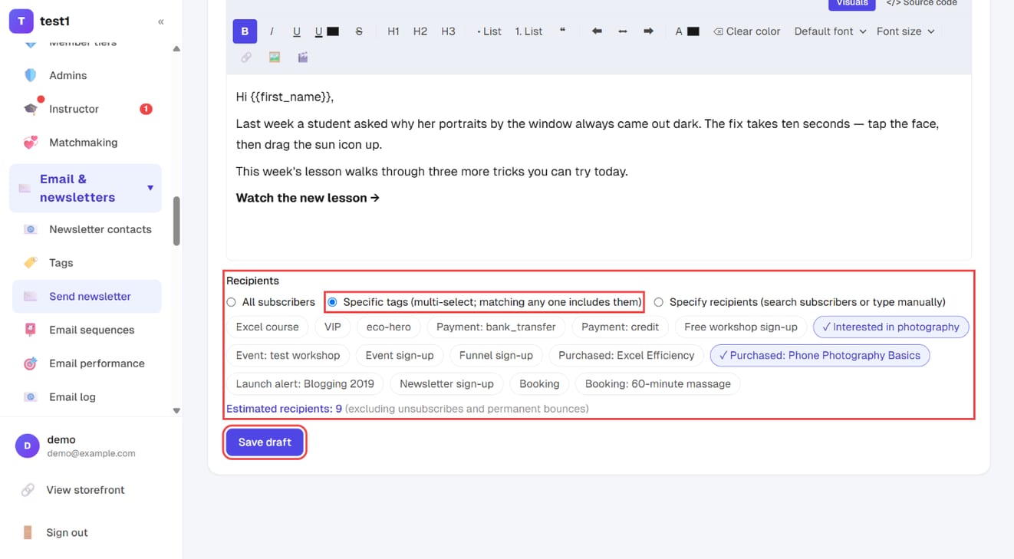Switch to the Visuals editor tab

(852, 3)
